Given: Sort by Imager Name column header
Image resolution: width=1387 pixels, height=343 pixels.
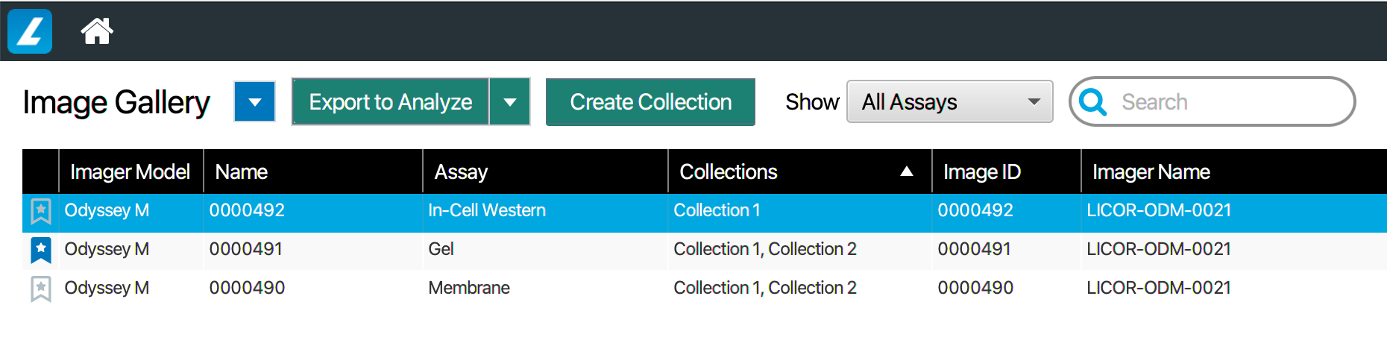Looking at the screenshot, I should coord(1151,171).
